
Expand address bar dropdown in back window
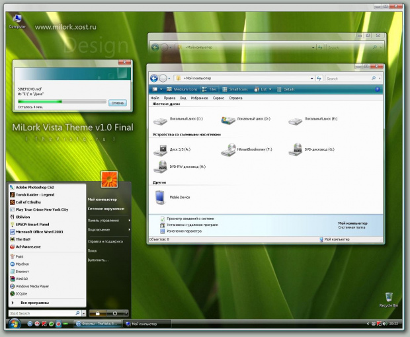(313, 48)
